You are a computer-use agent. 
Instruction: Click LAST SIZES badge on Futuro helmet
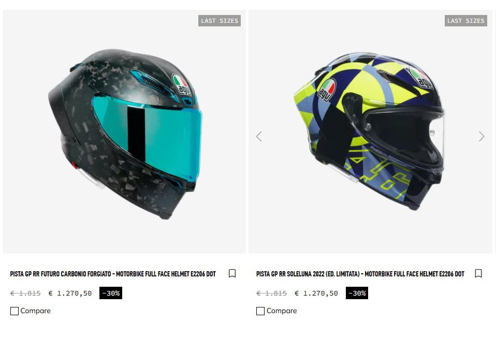(220, 21)
